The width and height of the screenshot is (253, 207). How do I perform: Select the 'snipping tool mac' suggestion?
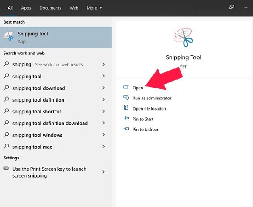coord(56,147)
